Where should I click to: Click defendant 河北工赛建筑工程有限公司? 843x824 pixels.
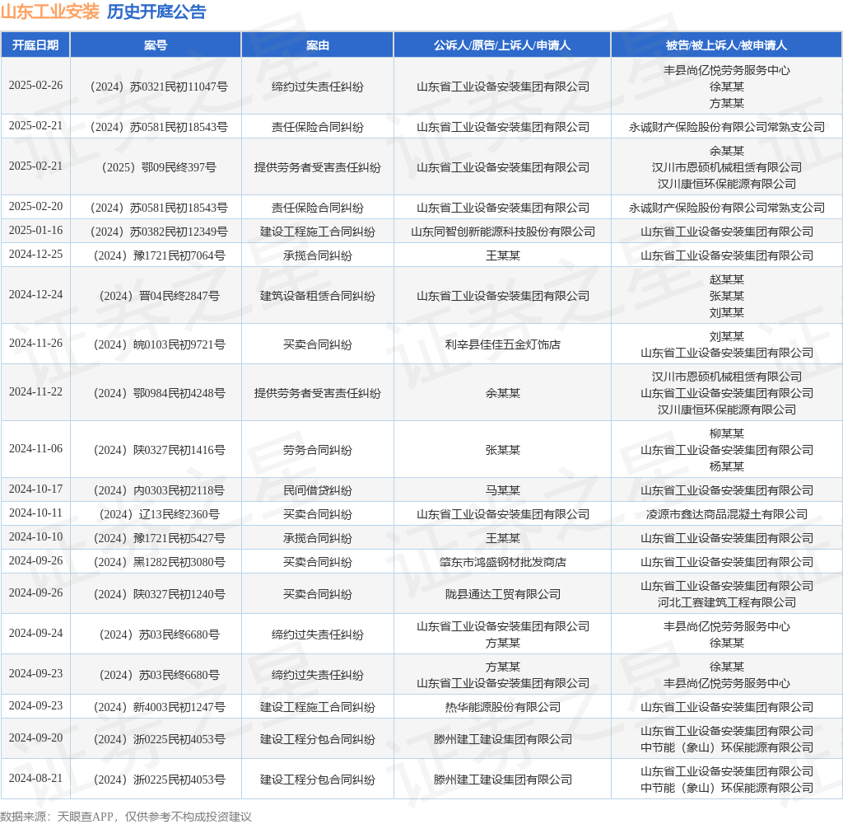pyautogui.click(x=726, y=603)
